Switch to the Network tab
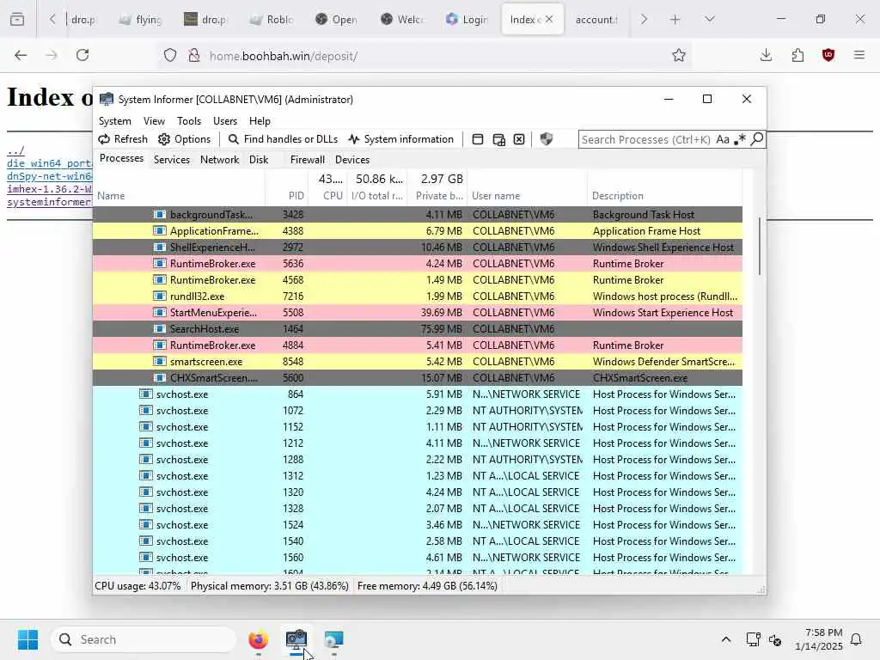The image size is (880, 660). [219, 160]
